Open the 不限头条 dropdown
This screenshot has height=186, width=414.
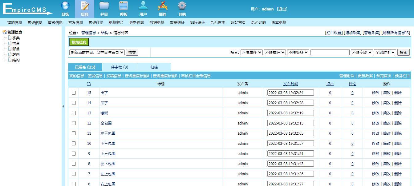click(x=298, y=52)
